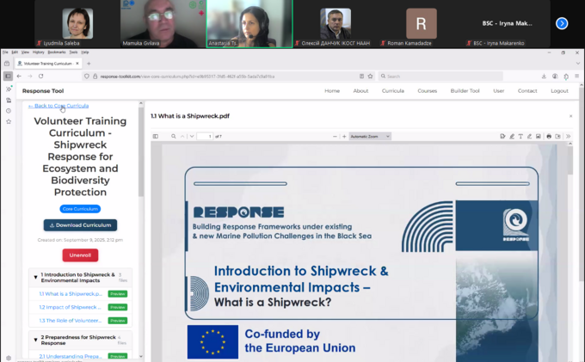Open Courses in site navigation
This screenshot has width=585, height=362.
(428, 91)
